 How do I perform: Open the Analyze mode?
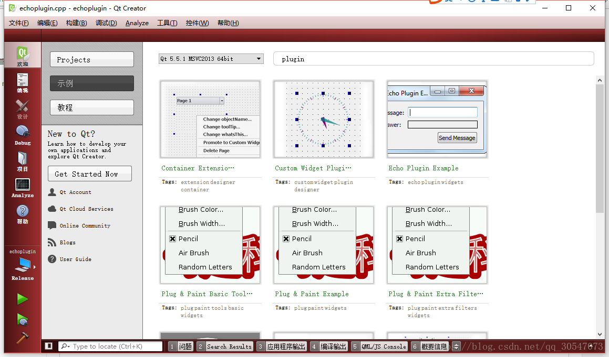tap(23, 188)
